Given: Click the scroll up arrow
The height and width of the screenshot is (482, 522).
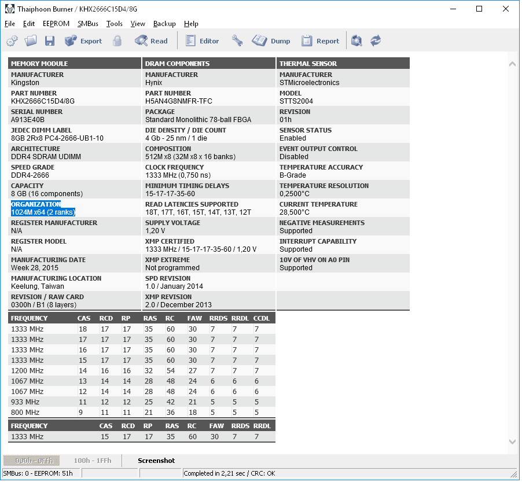Looking at the screenshot, I should [x=512, y=64].
